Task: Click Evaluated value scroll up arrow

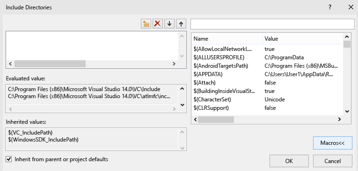Action: pos(182,89)
